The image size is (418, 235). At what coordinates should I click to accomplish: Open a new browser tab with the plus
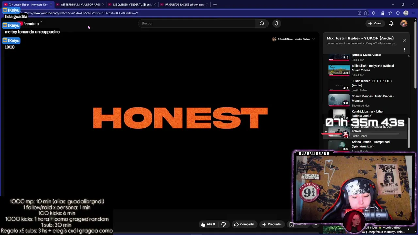pyautogui.click(x=215, y=4)
